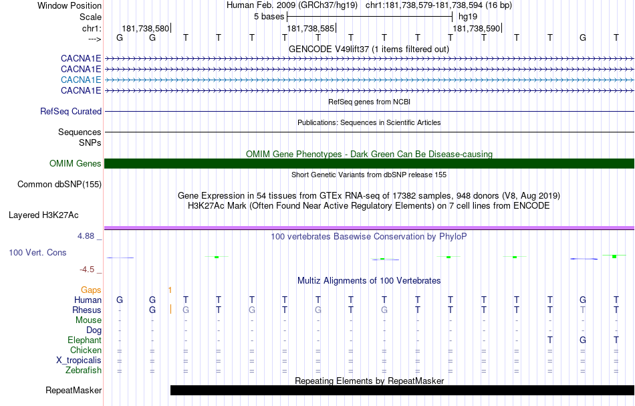Click the 100 Vert. Cons label

[37, 252]
